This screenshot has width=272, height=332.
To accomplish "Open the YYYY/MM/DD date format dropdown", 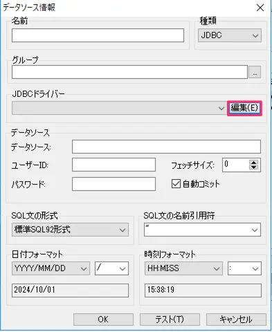I will coord(51,268).
